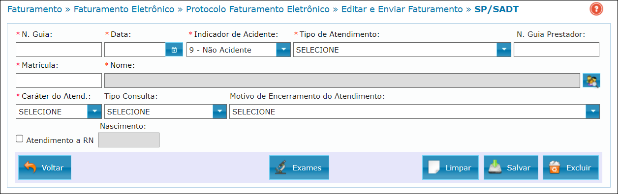
Task: Click the Excluir trash button
Action: [571, 167]
